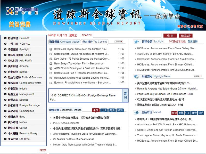
Task: Open 500强资本动态 topic link
Action: pos(177,42)
